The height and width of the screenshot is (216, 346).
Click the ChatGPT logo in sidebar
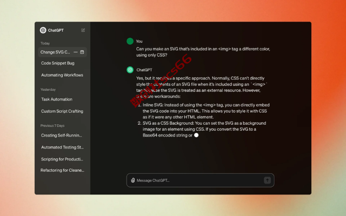tap(43, 30)
